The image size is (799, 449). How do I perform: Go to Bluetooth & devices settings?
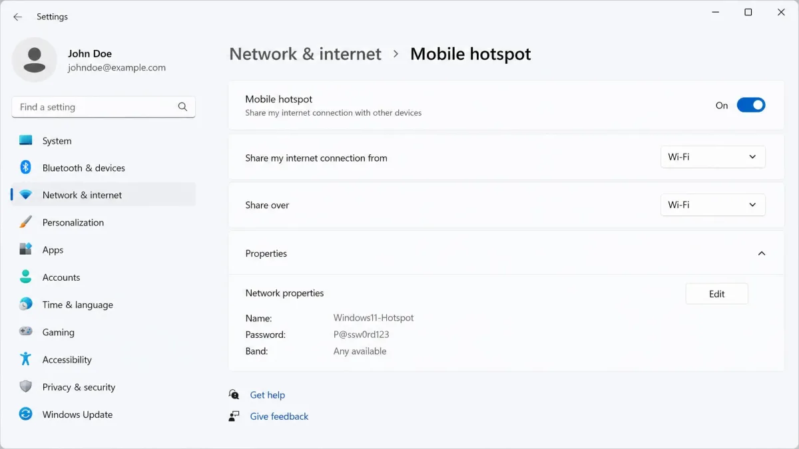[103, 168]
